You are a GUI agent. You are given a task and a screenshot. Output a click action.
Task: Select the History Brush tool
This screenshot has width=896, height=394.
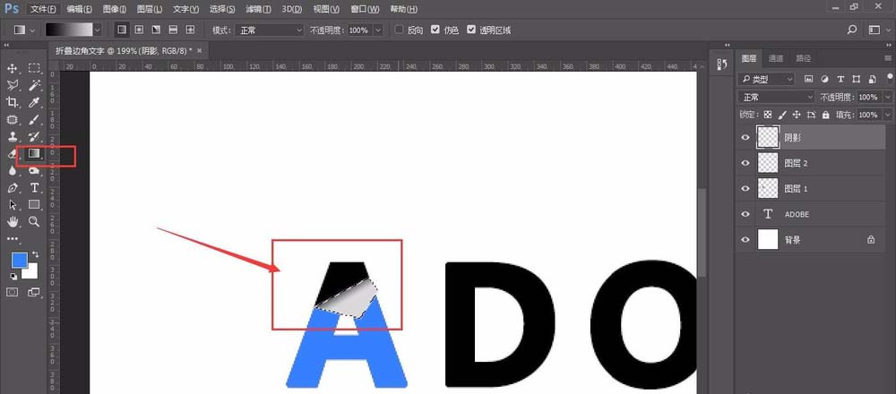tap(34, 136)
